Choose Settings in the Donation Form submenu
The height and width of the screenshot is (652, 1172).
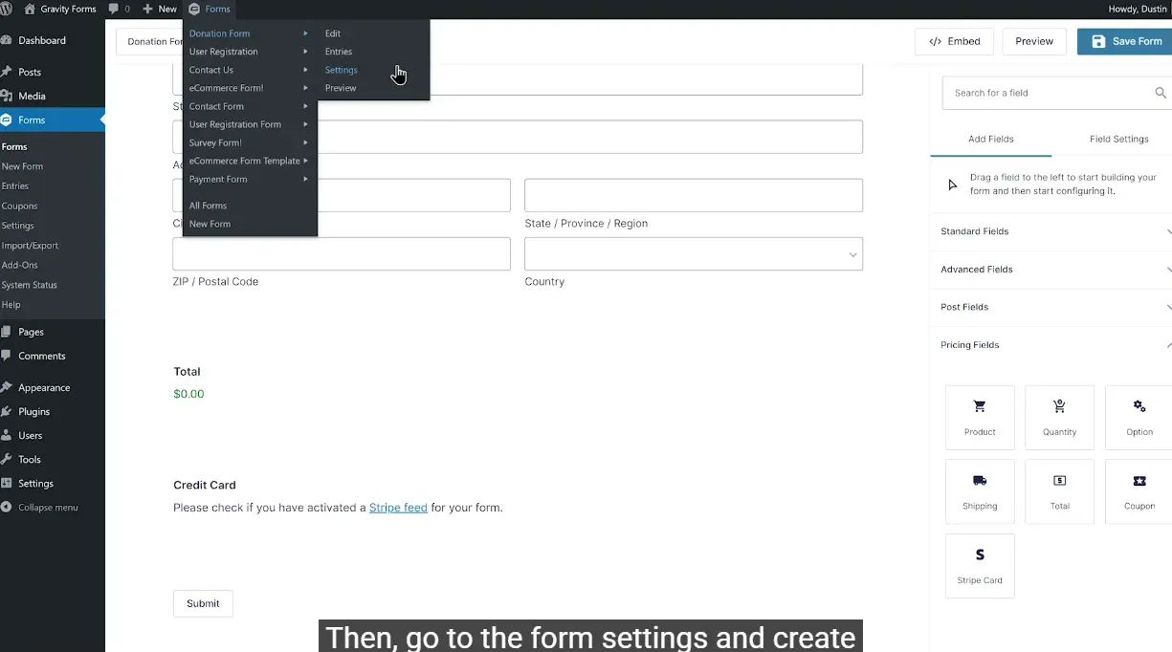[x=342, y=70]
